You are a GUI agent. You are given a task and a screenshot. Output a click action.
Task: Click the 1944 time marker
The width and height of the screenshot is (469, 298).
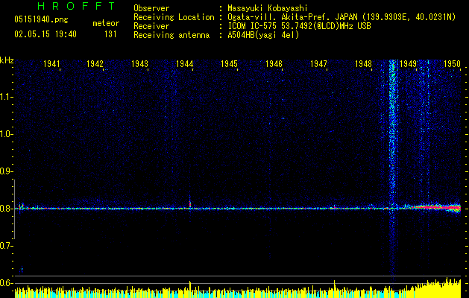click(x=185, y=64)
